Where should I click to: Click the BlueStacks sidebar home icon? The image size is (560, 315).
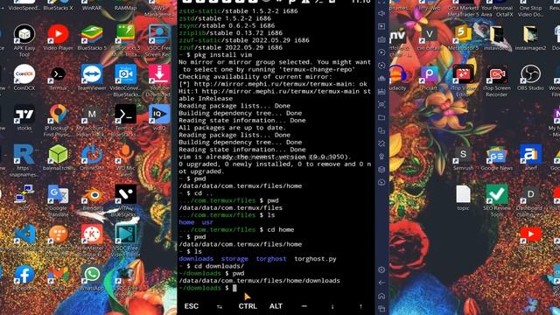(x=381, y=296)
